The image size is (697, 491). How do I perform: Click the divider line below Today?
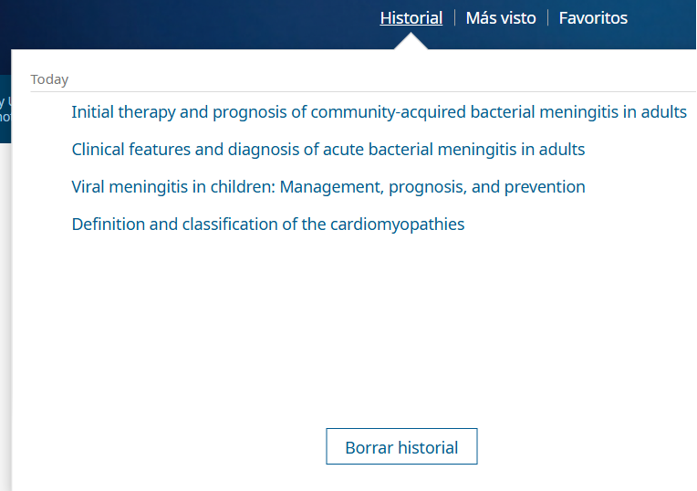pyautogui.click(x=363, y=91)
